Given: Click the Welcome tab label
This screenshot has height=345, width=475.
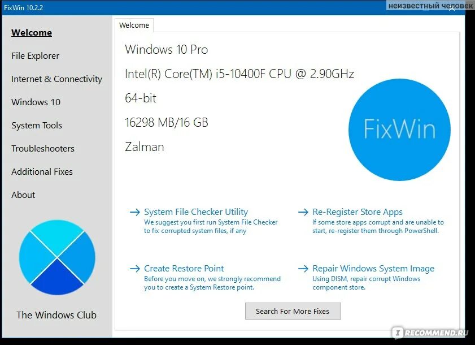Looking at the screenshot, I should coord(134,25).
